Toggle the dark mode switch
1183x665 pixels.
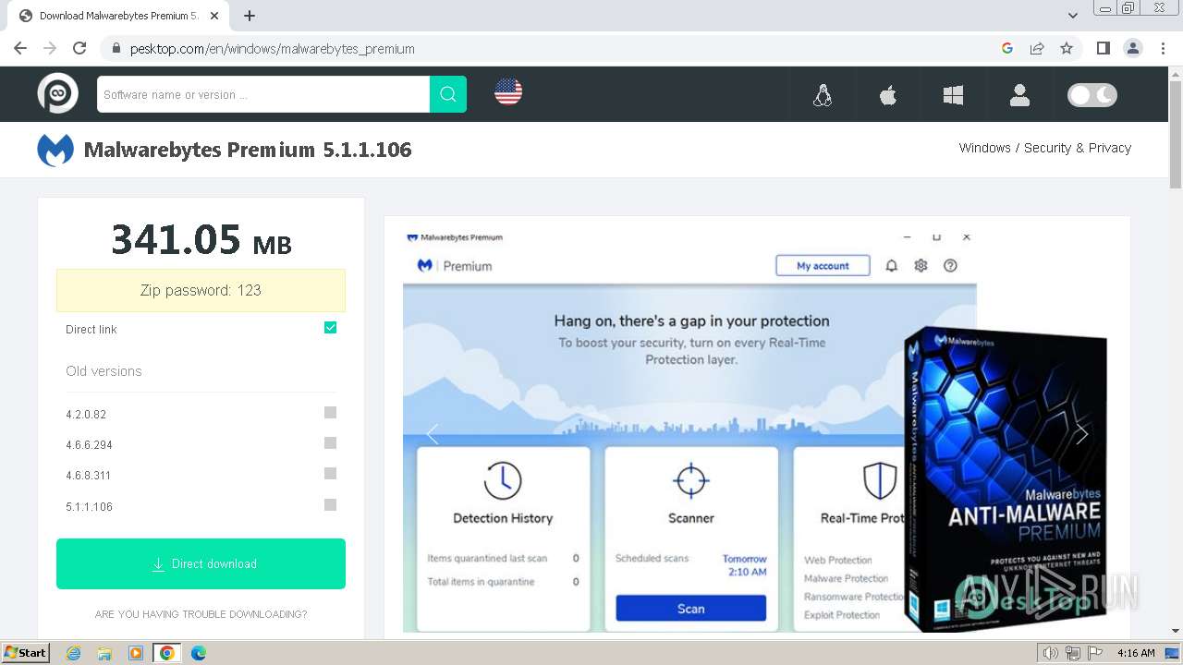[1092, 95]
